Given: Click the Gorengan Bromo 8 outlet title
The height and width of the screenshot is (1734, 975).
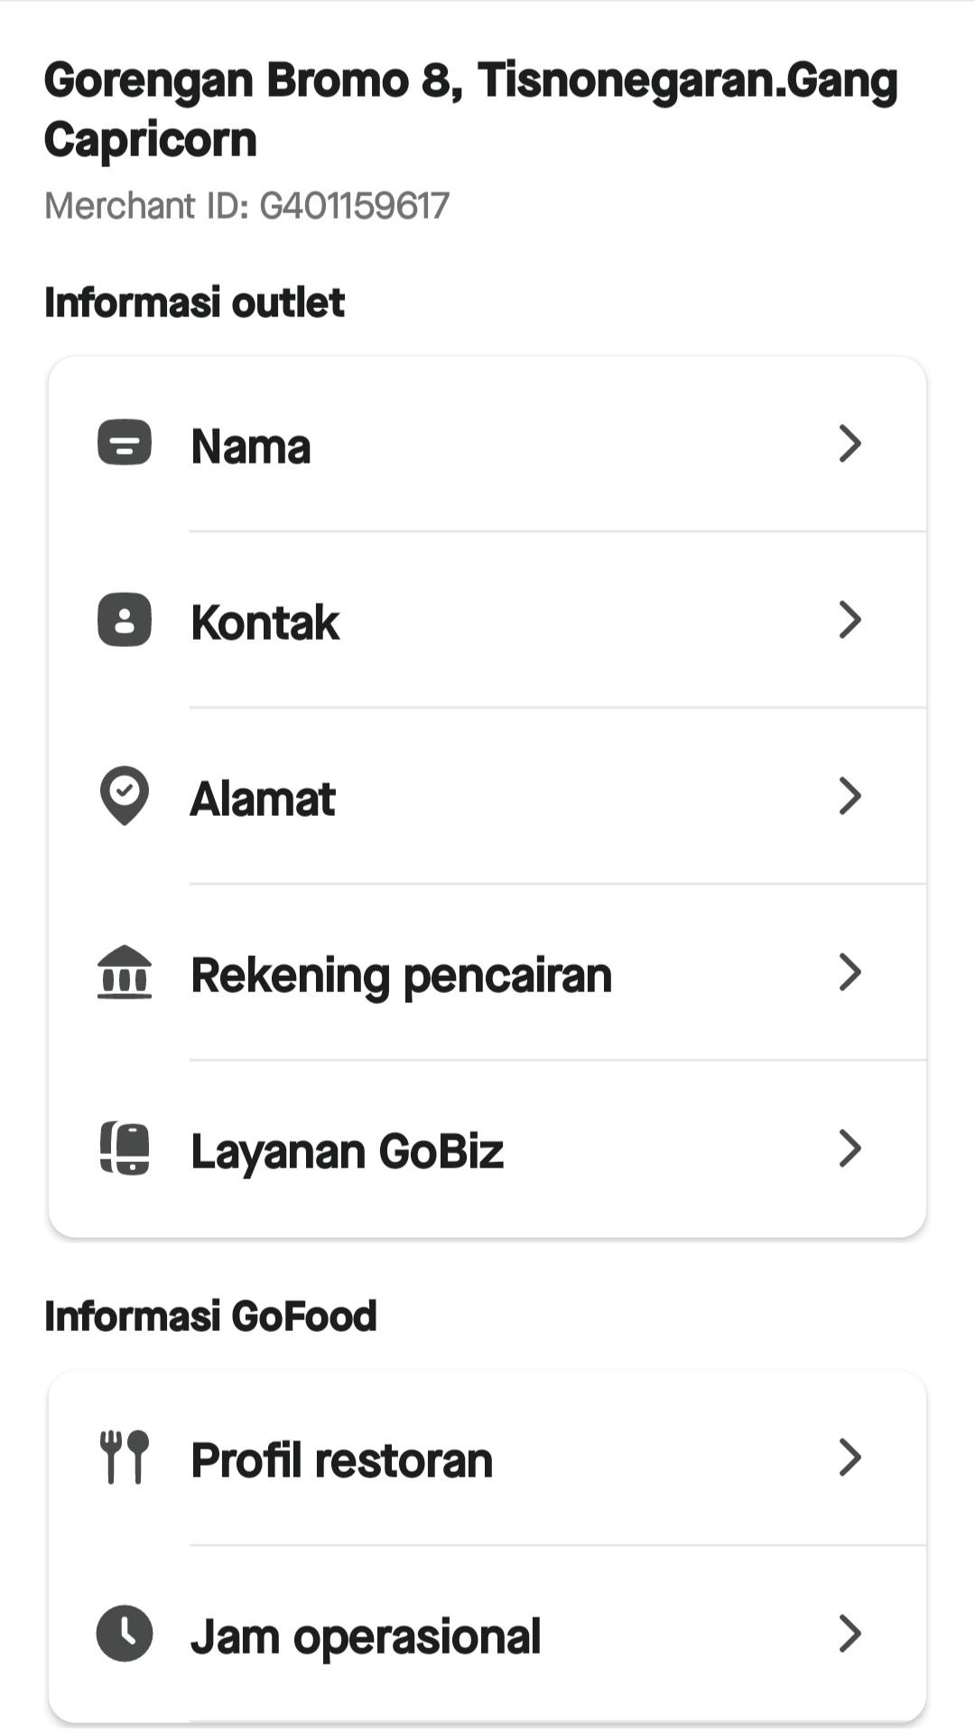Looking at the screenshot, I should [x=469, y=109].
